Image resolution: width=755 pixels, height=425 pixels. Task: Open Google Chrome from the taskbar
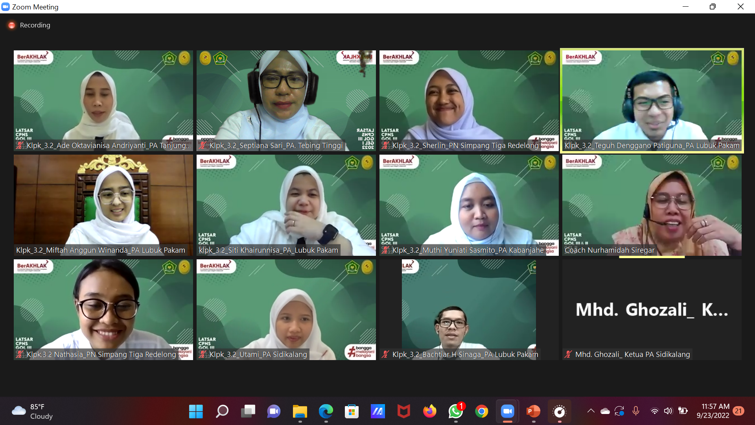pyautogui.click(x=481, y=412)
